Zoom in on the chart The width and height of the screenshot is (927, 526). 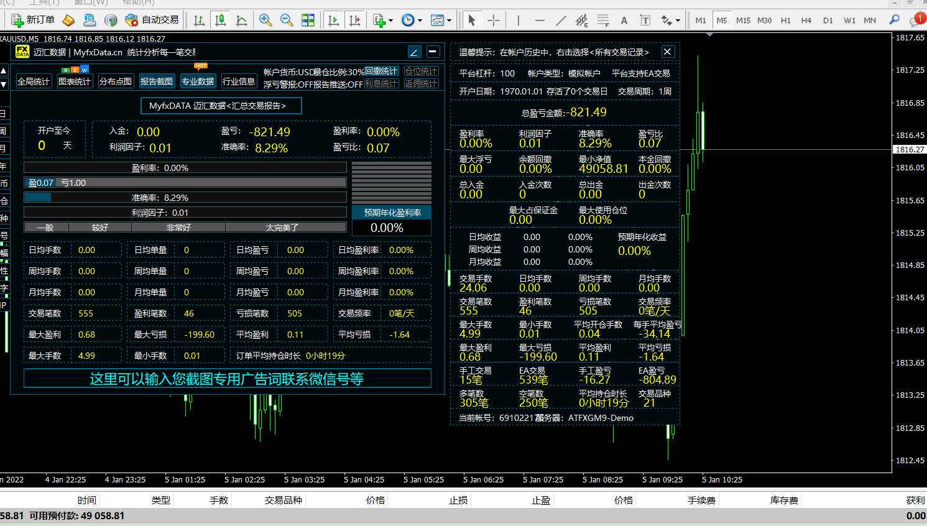tap(265, 21)
